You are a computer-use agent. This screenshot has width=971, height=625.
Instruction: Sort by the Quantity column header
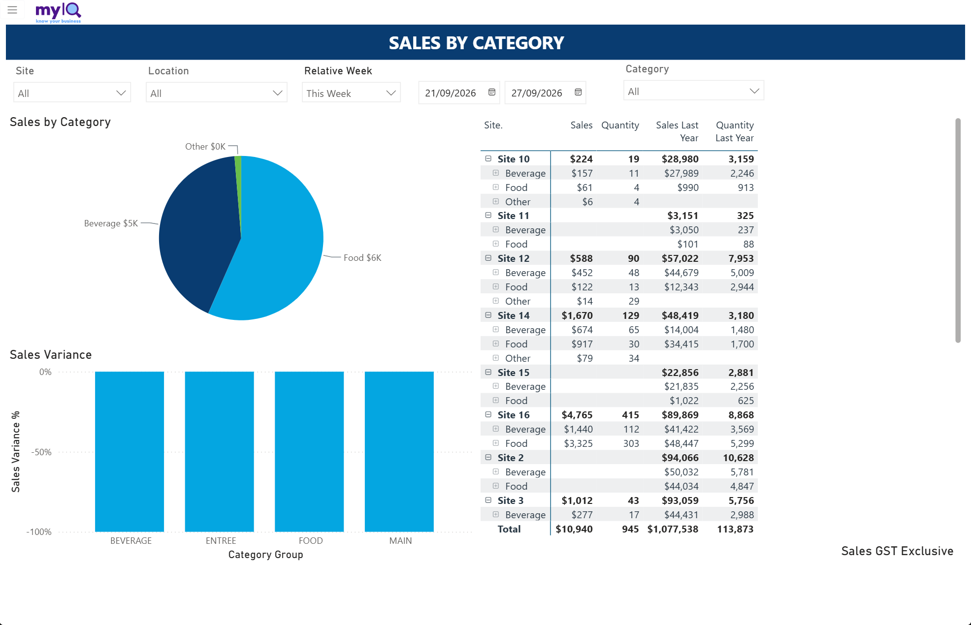click(620, 125)
